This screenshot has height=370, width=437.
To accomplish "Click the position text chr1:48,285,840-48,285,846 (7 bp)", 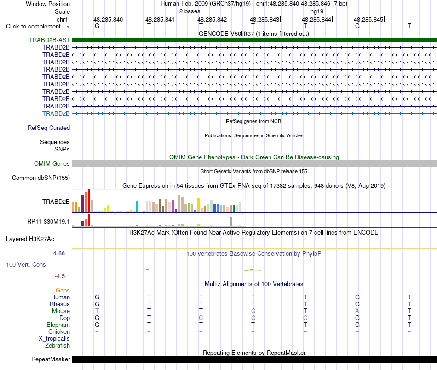I will 302,4.
